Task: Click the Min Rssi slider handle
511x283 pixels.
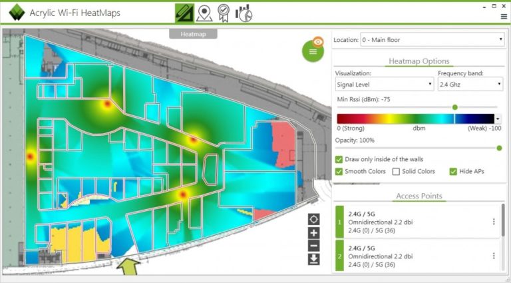Action: click(455, 107)
